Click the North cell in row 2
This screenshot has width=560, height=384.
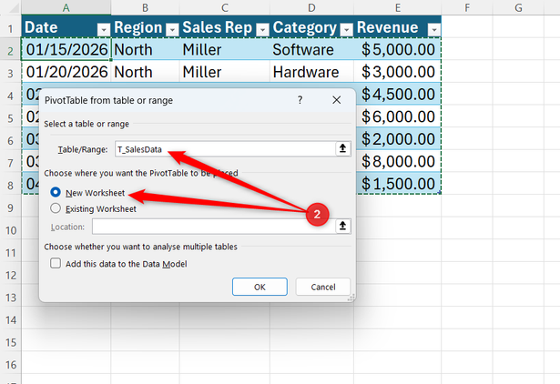tap(145, 49)
